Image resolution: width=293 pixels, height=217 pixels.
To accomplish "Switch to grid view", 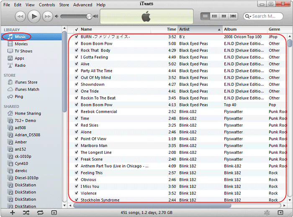I will click(x=224, y=16).
